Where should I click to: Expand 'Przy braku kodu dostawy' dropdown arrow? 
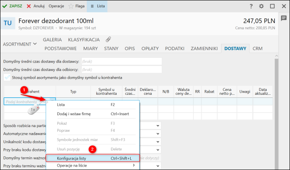point(158,150)
